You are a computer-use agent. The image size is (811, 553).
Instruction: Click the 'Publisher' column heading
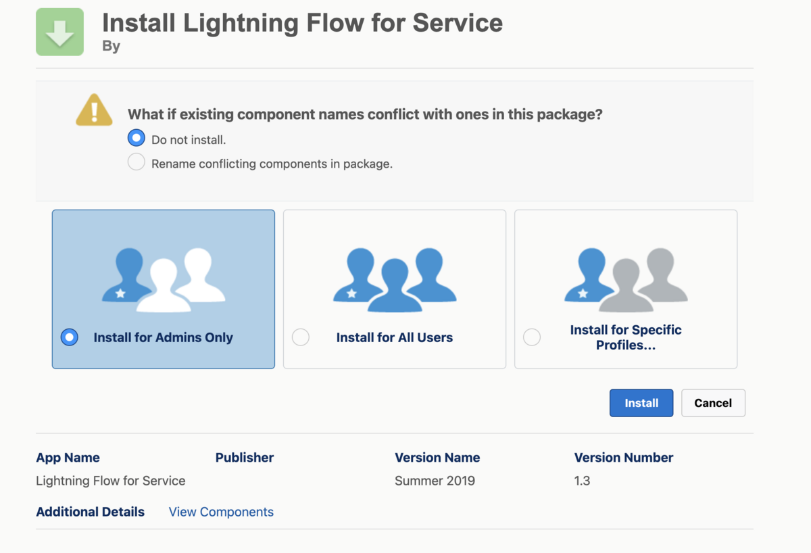tap(245, 458)
